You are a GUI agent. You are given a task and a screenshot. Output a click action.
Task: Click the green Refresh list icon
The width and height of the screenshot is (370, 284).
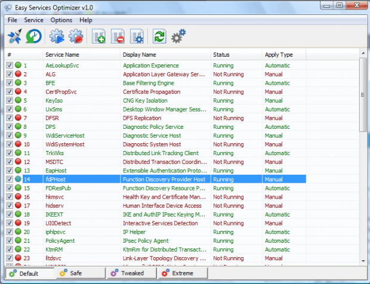point(159,36)
